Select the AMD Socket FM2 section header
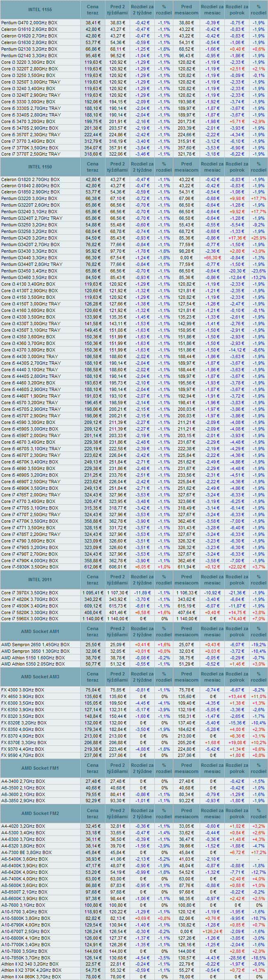Image resolution: width=268 pixels, height=980 pixels. click(x=40, y=813)
